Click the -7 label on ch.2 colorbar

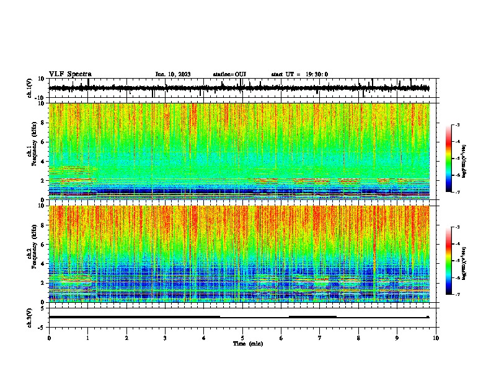click(x=458, y=294)
